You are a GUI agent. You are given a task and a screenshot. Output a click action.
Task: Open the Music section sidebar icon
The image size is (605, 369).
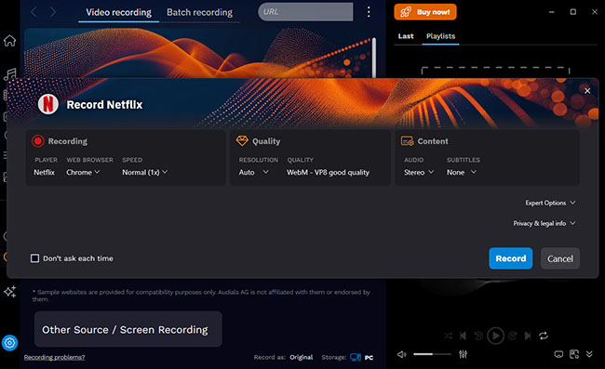pyautogui.click(x=10, y=73)
